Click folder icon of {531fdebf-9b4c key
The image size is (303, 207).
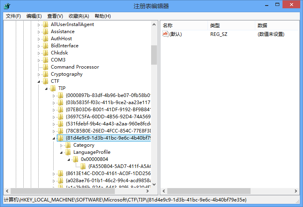[x=61, y=124]
